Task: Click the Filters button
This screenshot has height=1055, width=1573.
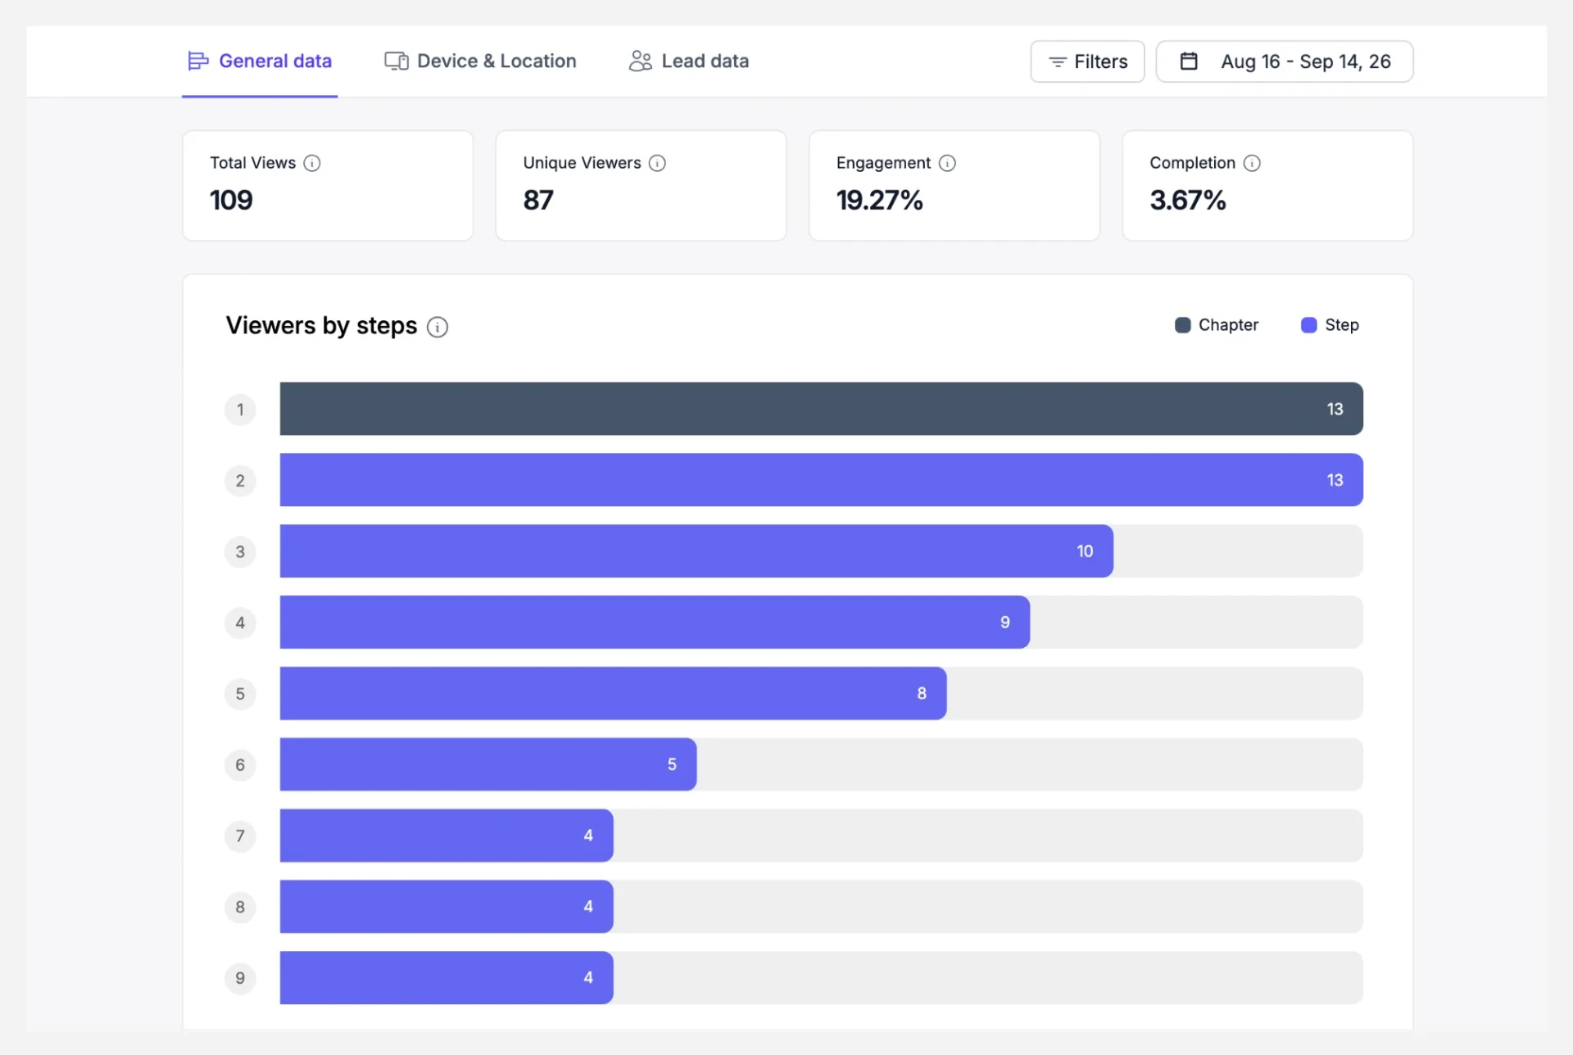Action: [x=1087, y=61]
